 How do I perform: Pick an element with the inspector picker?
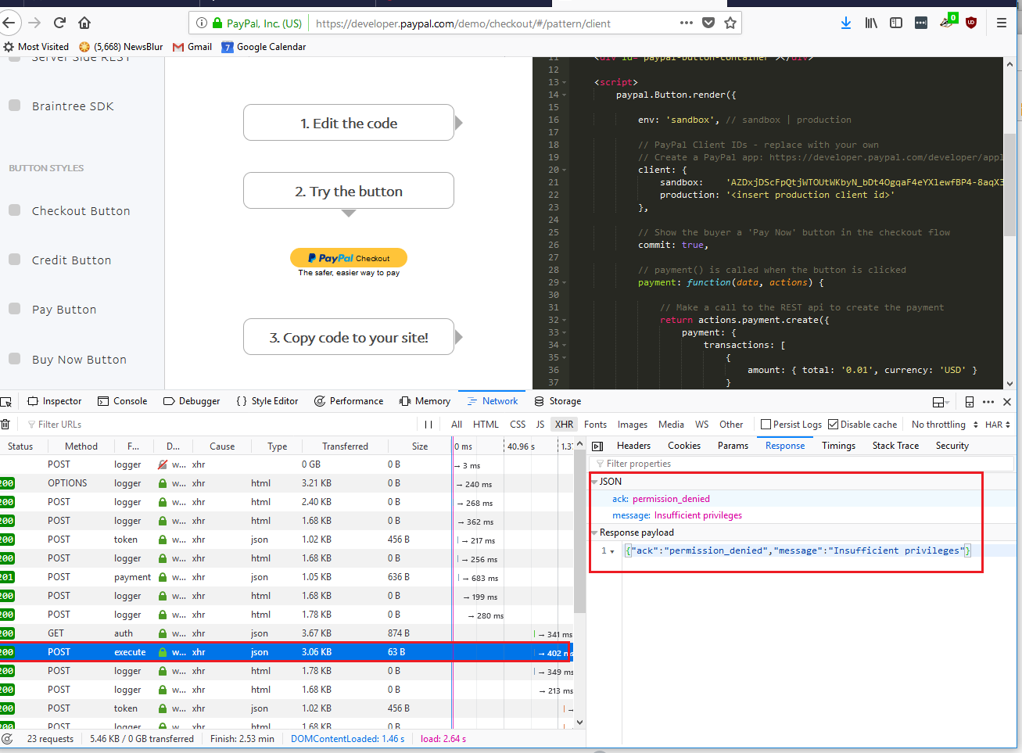pyautogui.click(x=6, y=401)
